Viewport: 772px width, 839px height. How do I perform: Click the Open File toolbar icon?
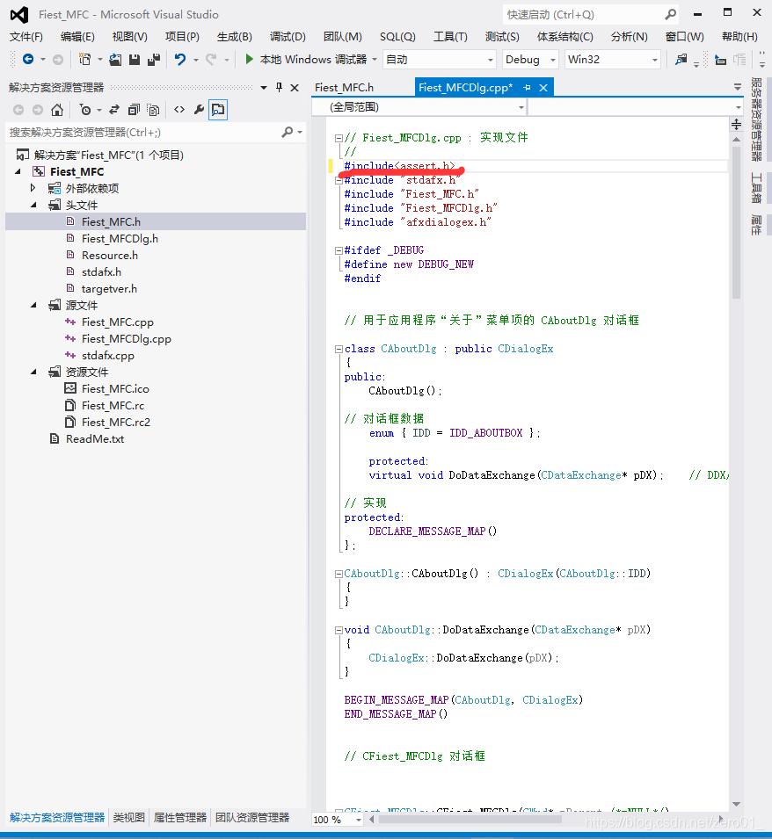click(x=115, y=60)
